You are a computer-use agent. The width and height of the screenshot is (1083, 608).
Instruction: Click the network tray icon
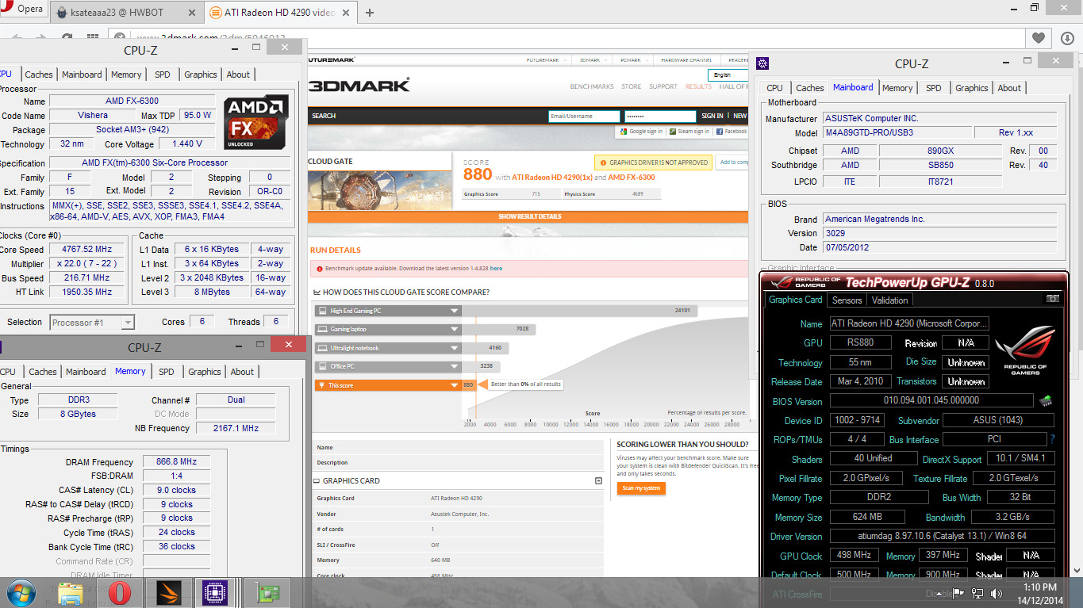point(977,593)
